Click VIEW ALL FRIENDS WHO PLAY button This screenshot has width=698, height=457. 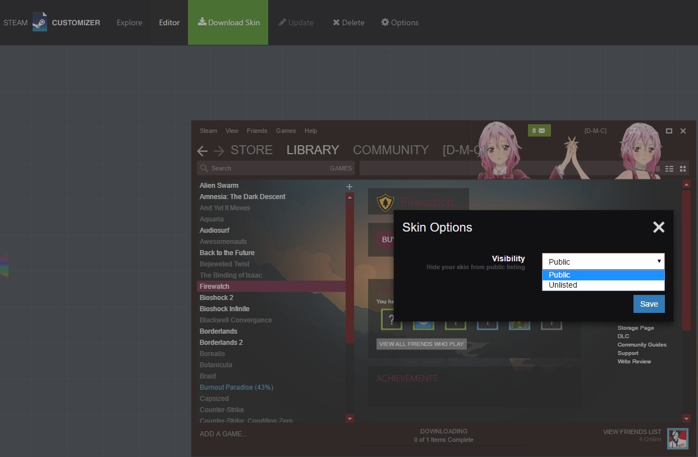pos(421,344)
